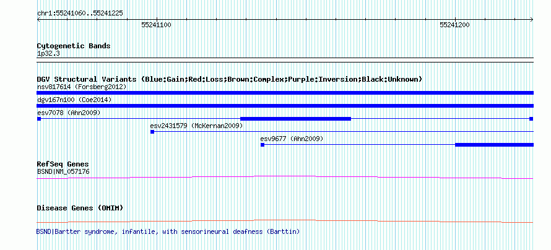The width and height of the screenshot is (551, 250).
Task: Select the 55241100 ruler position label
Action: click(157, 25)
